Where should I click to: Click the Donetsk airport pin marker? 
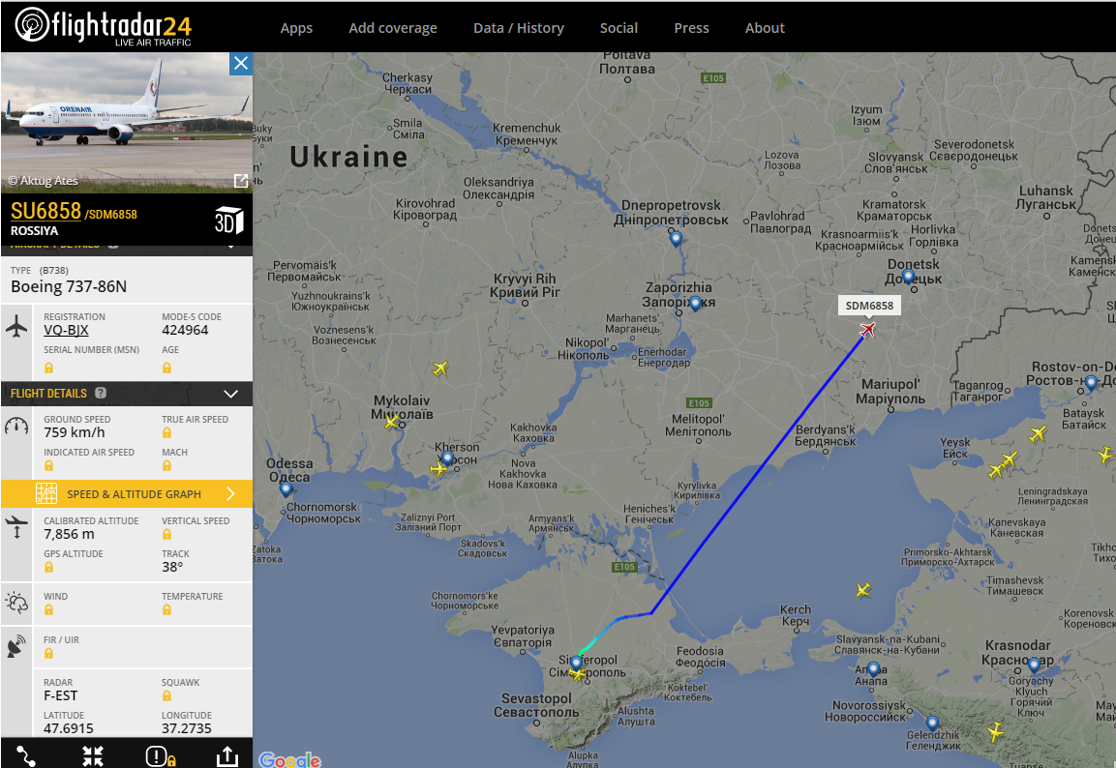click(x=908, y=276)
